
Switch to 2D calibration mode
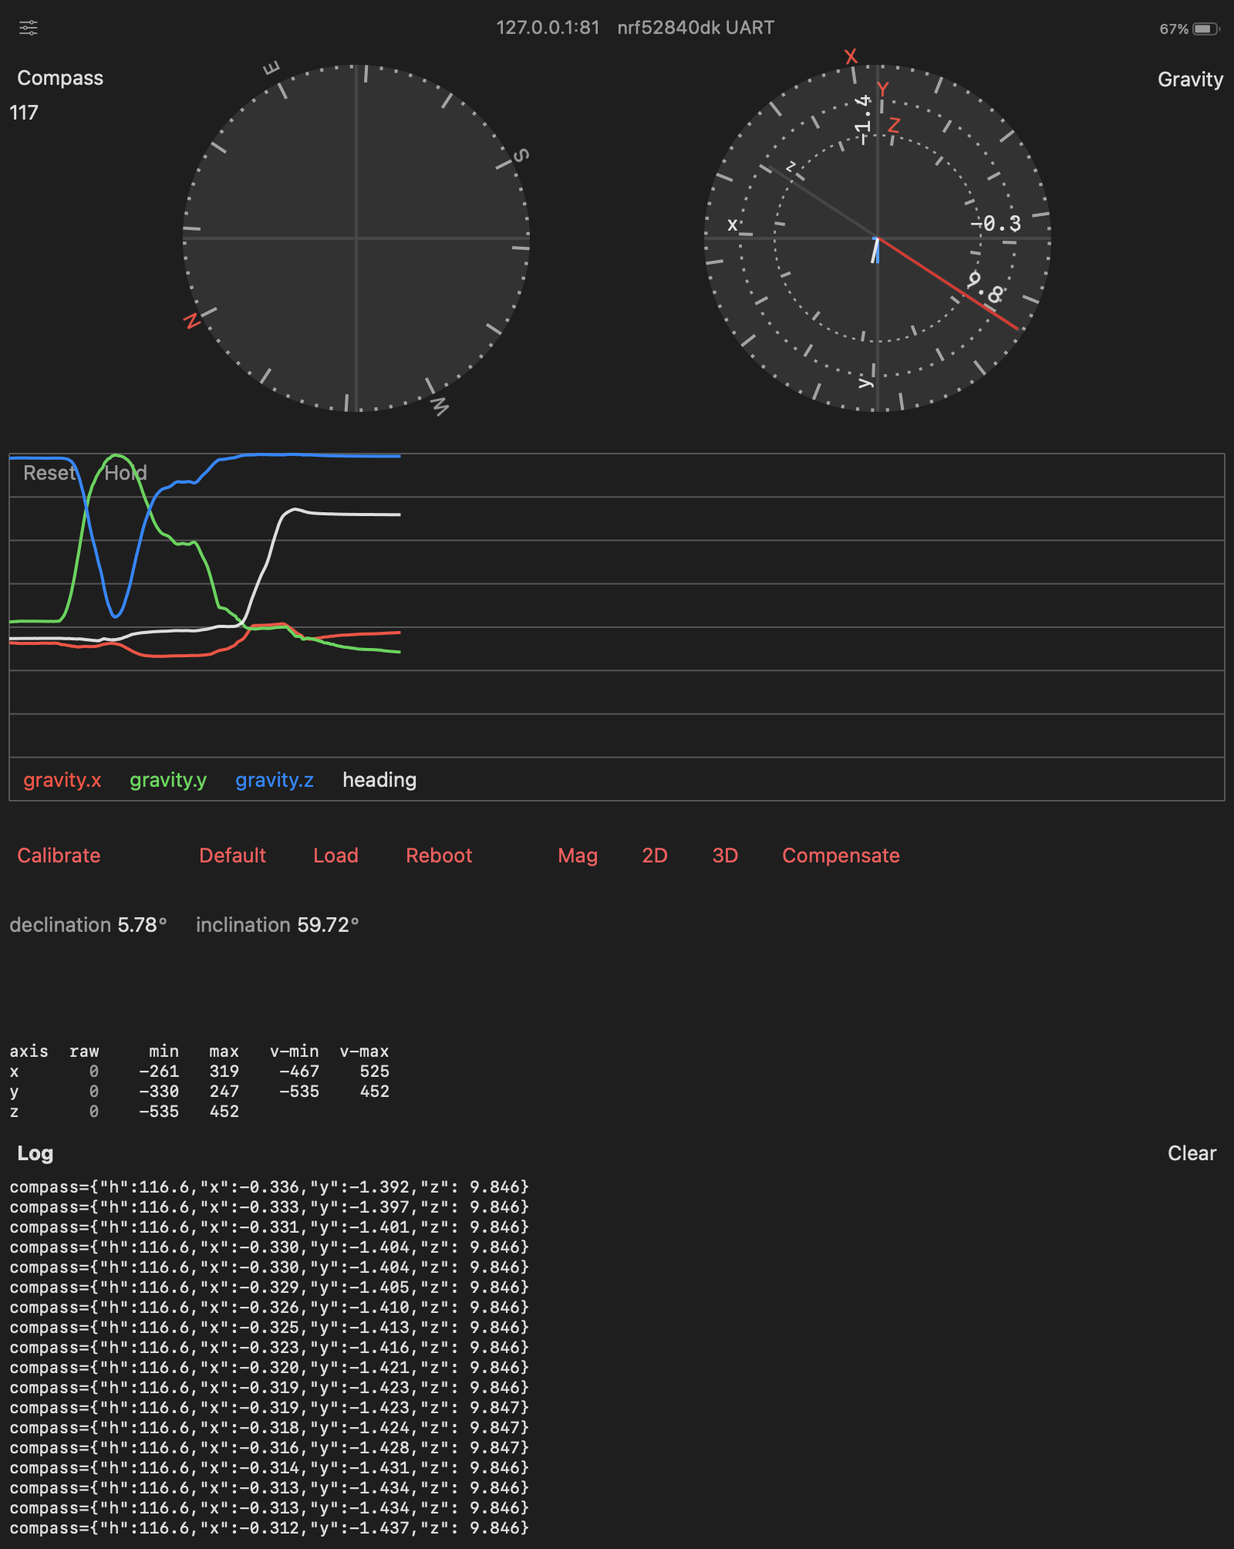pos(655,855)
